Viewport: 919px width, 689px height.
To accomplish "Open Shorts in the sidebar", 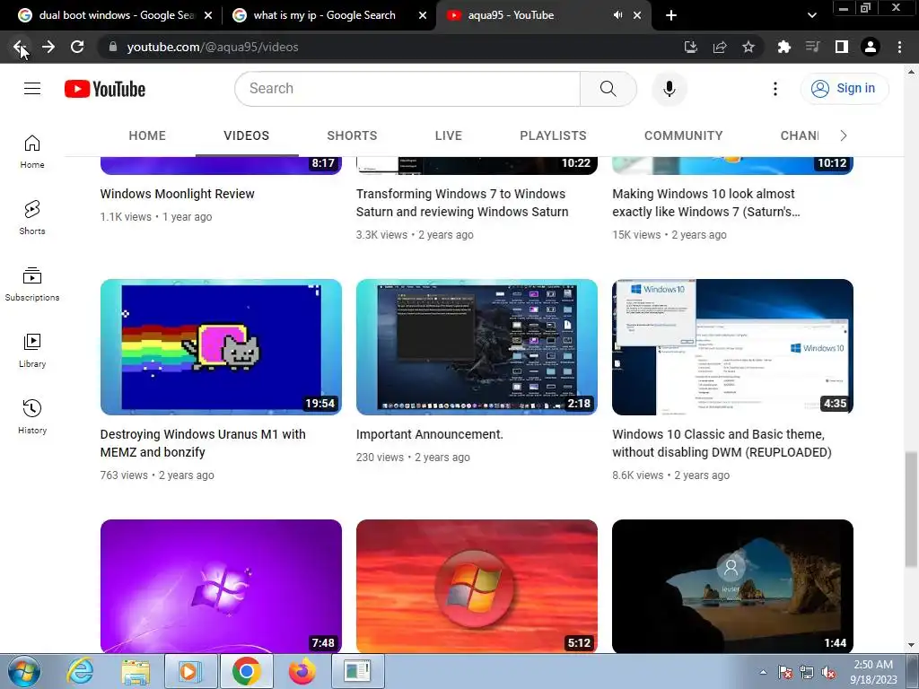I will pyautogui.click(x=32, y=218).
